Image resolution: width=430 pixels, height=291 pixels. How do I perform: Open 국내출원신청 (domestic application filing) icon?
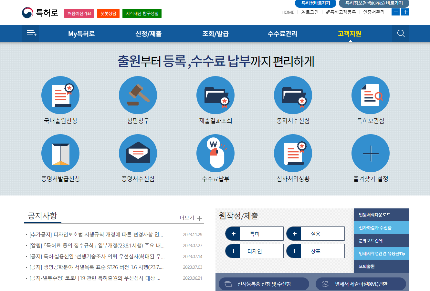tap(60, 95)
